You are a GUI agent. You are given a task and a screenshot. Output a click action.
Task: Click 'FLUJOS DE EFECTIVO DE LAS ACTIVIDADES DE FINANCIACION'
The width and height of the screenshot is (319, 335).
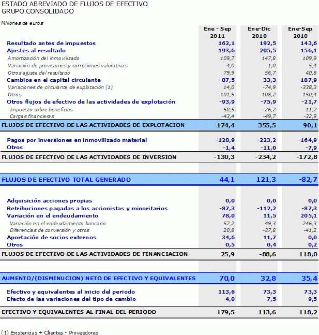coord(95,254)
